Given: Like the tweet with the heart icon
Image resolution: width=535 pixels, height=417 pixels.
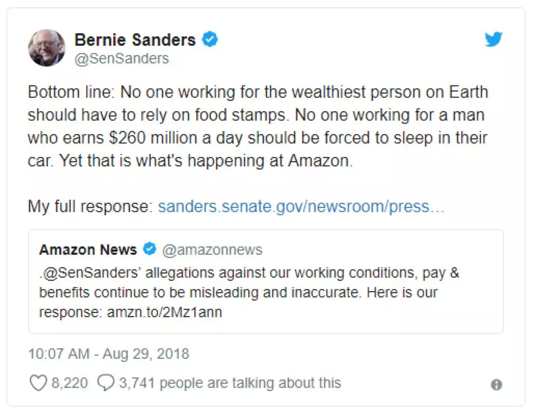Looking at the screenshot, I should (x=38, y=383).
